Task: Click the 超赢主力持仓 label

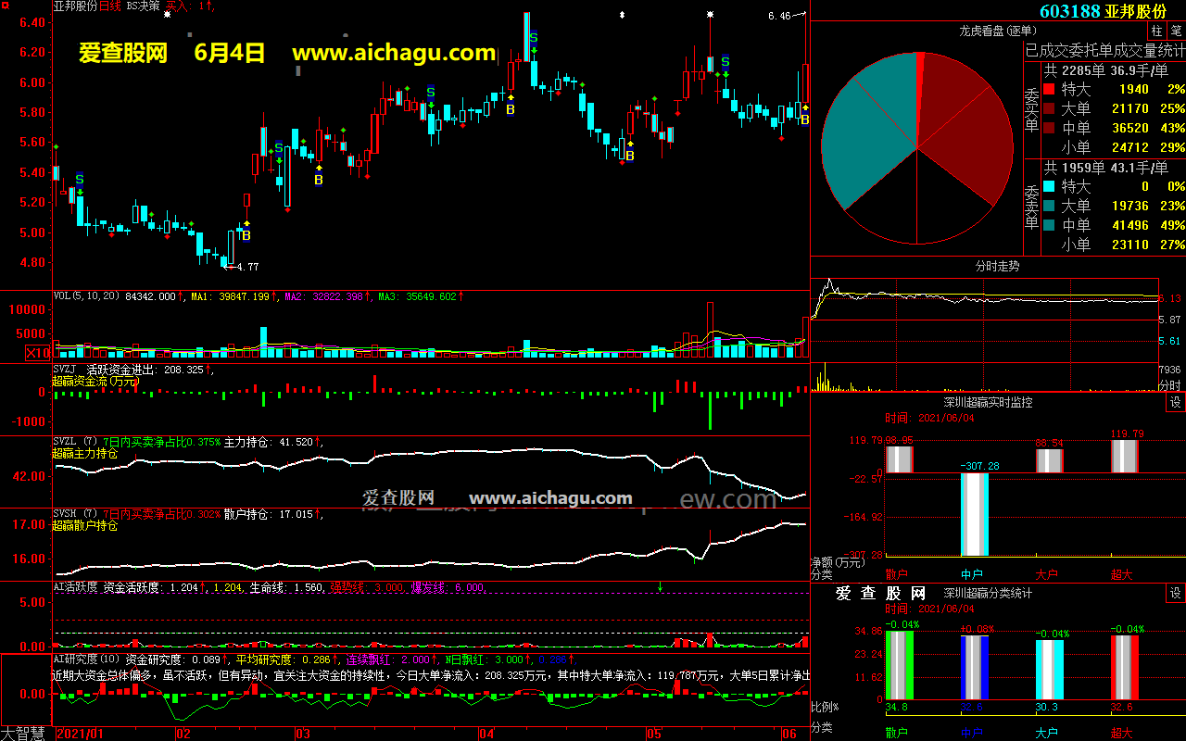Action: (85, 454)
